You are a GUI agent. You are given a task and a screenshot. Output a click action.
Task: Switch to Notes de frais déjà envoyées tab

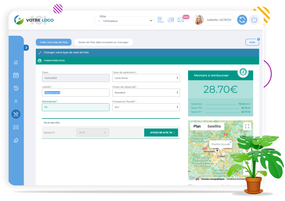(103, 42)
